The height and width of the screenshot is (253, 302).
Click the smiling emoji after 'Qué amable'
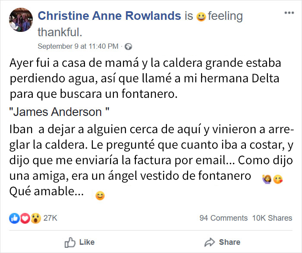coord(100,196)
